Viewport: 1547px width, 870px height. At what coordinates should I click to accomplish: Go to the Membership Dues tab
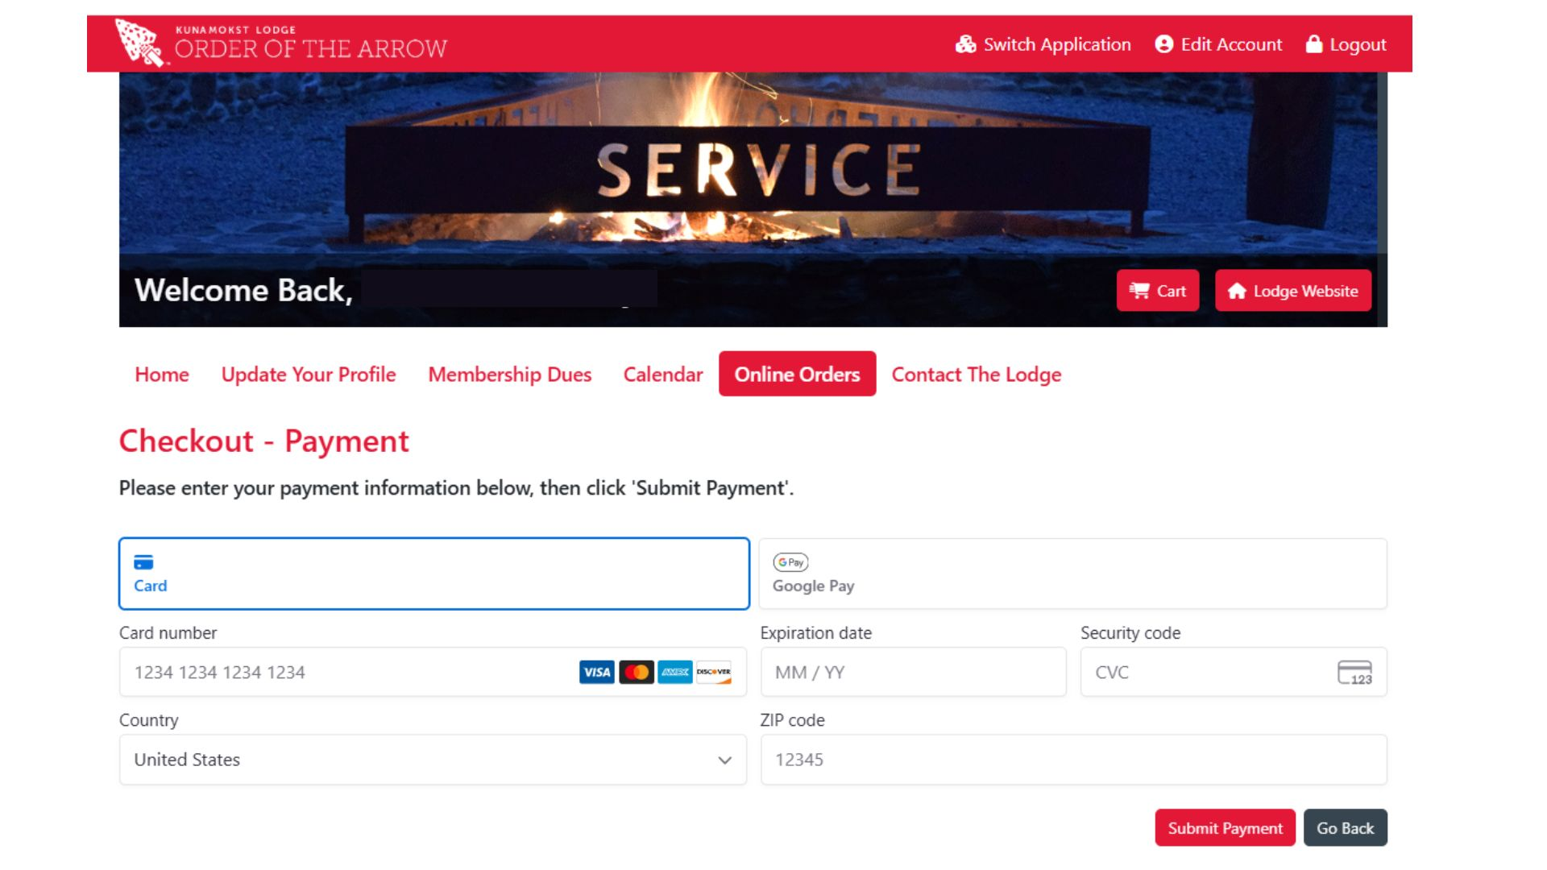tap(509, 375)
